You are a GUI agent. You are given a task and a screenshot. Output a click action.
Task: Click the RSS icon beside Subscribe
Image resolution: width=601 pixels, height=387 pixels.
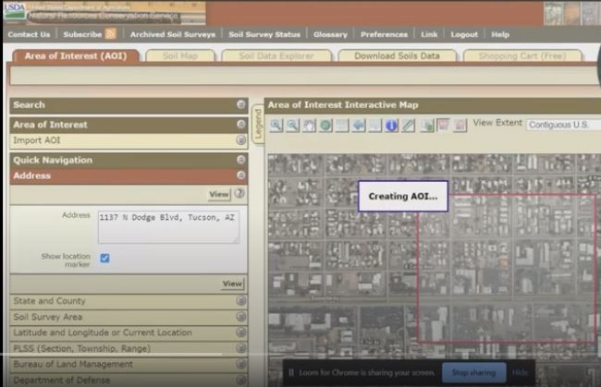[111, 34]
